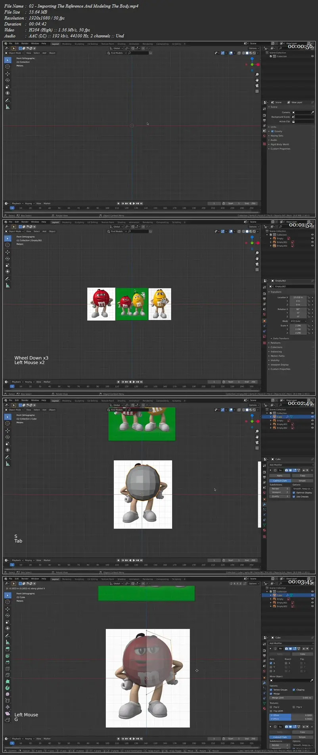This screenshot has width=318, height=755.
Task: Expand the Delta Transform panel
Action: [280, 339]
